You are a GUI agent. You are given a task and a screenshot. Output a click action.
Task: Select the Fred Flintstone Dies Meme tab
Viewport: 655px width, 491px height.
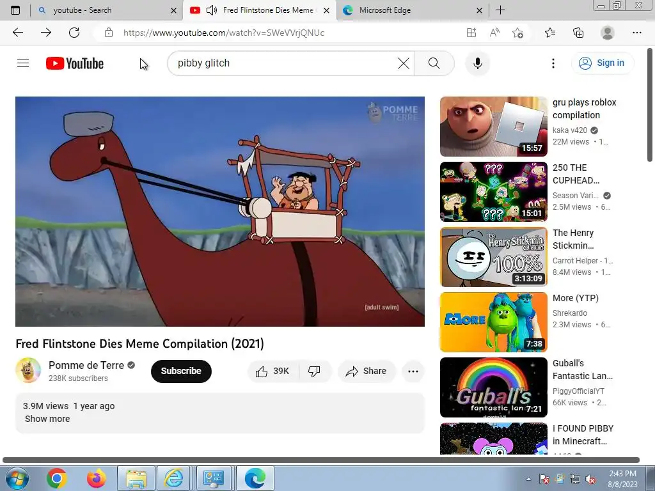tap(260, 10)
